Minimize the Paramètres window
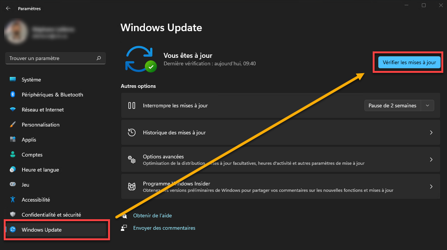The height and width of the screenshot is (250, 447). [406, 5]
